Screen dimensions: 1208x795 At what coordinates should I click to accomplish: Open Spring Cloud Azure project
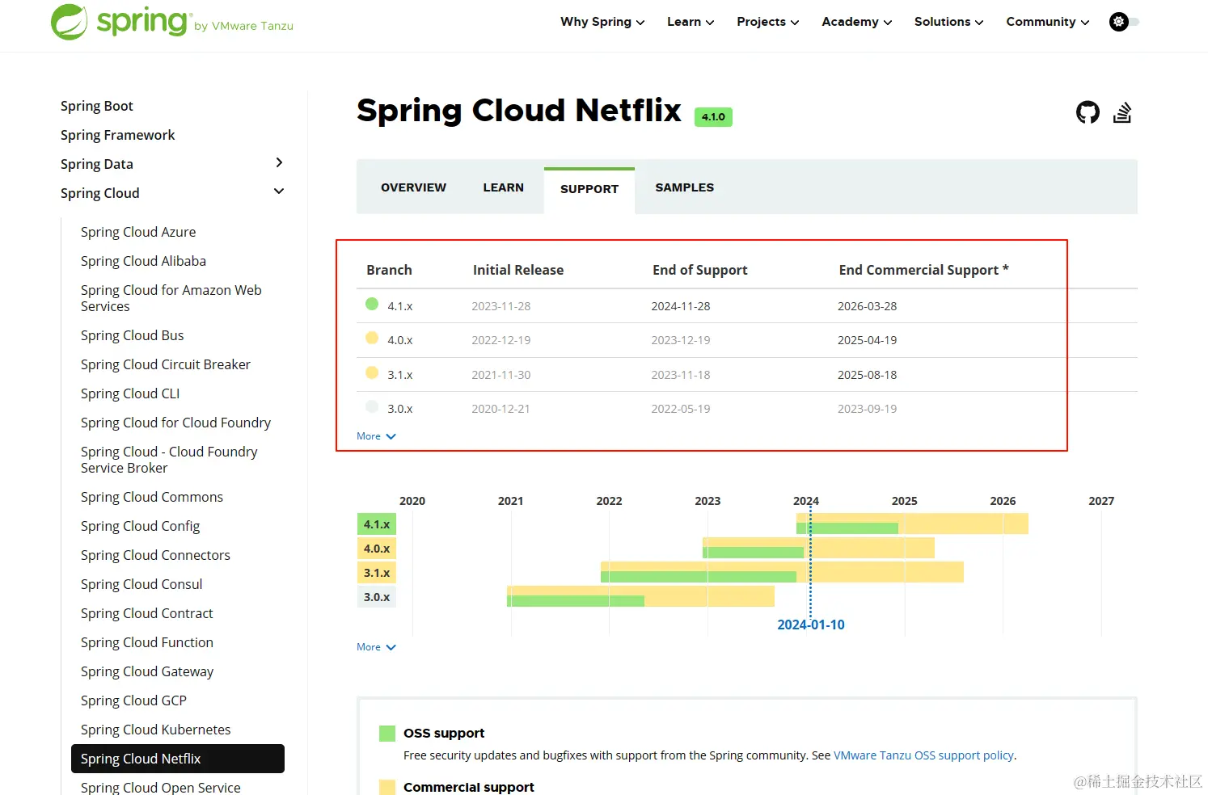coord(138,232)
